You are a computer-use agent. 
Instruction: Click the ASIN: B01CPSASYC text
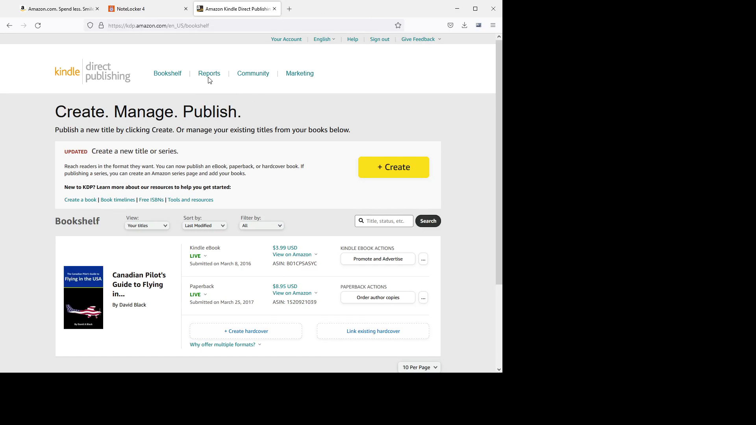(295, 264)
